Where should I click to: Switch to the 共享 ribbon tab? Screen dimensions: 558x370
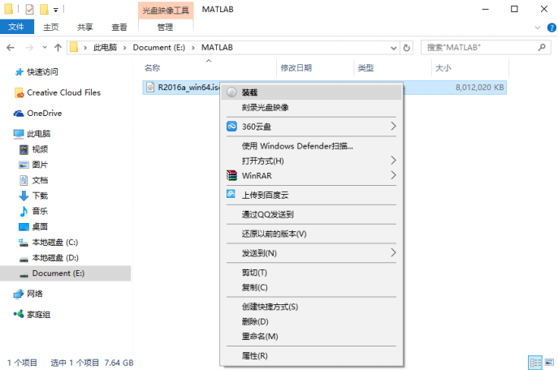[x=85, y=27]
